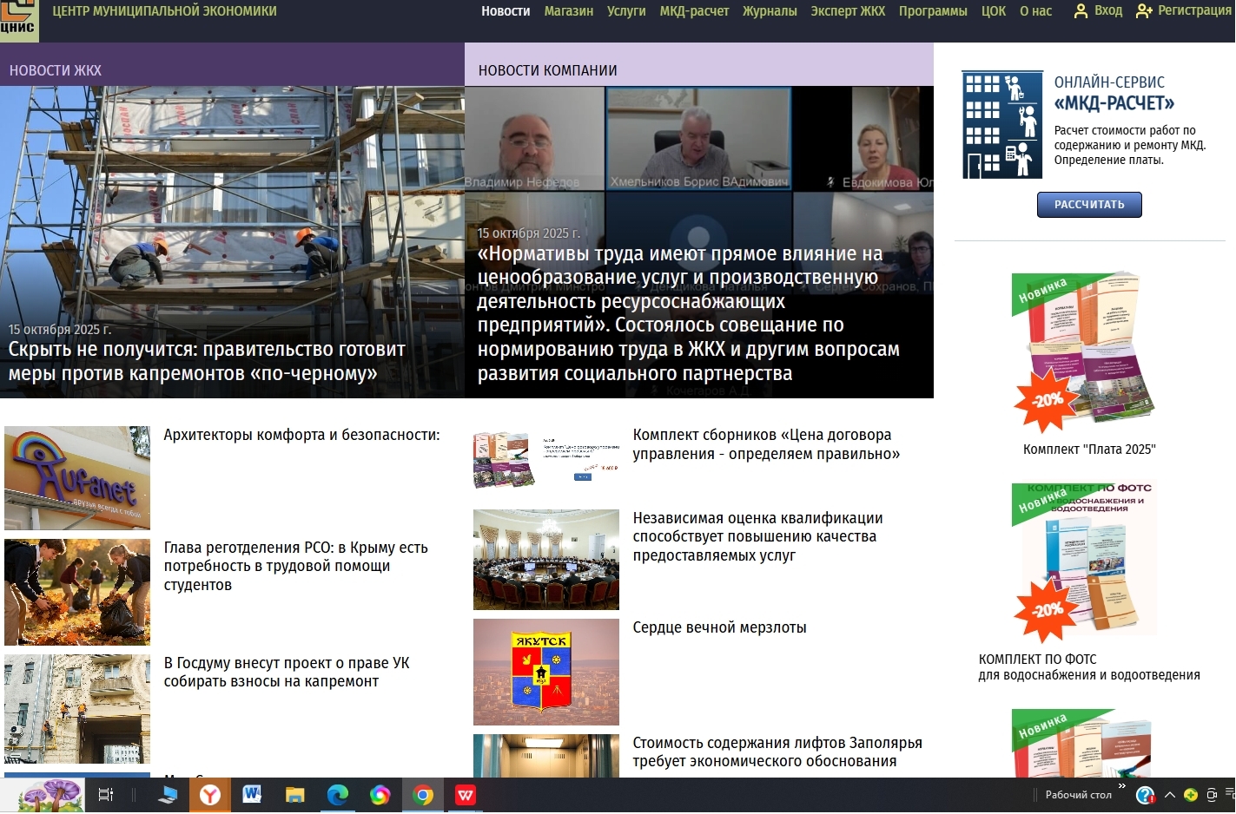Open the Новости menu item
The image size is (1236, 814).
(506, 11)
